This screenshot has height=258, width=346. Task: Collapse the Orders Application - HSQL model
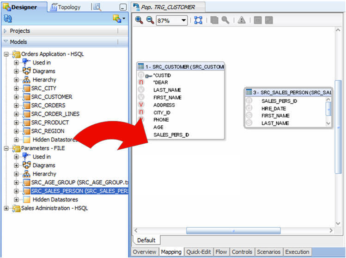tap(6, 54)
